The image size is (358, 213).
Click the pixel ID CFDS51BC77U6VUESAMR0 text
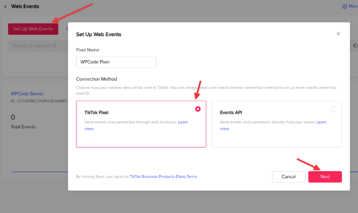pyautogui.click(x=38, y=101)
